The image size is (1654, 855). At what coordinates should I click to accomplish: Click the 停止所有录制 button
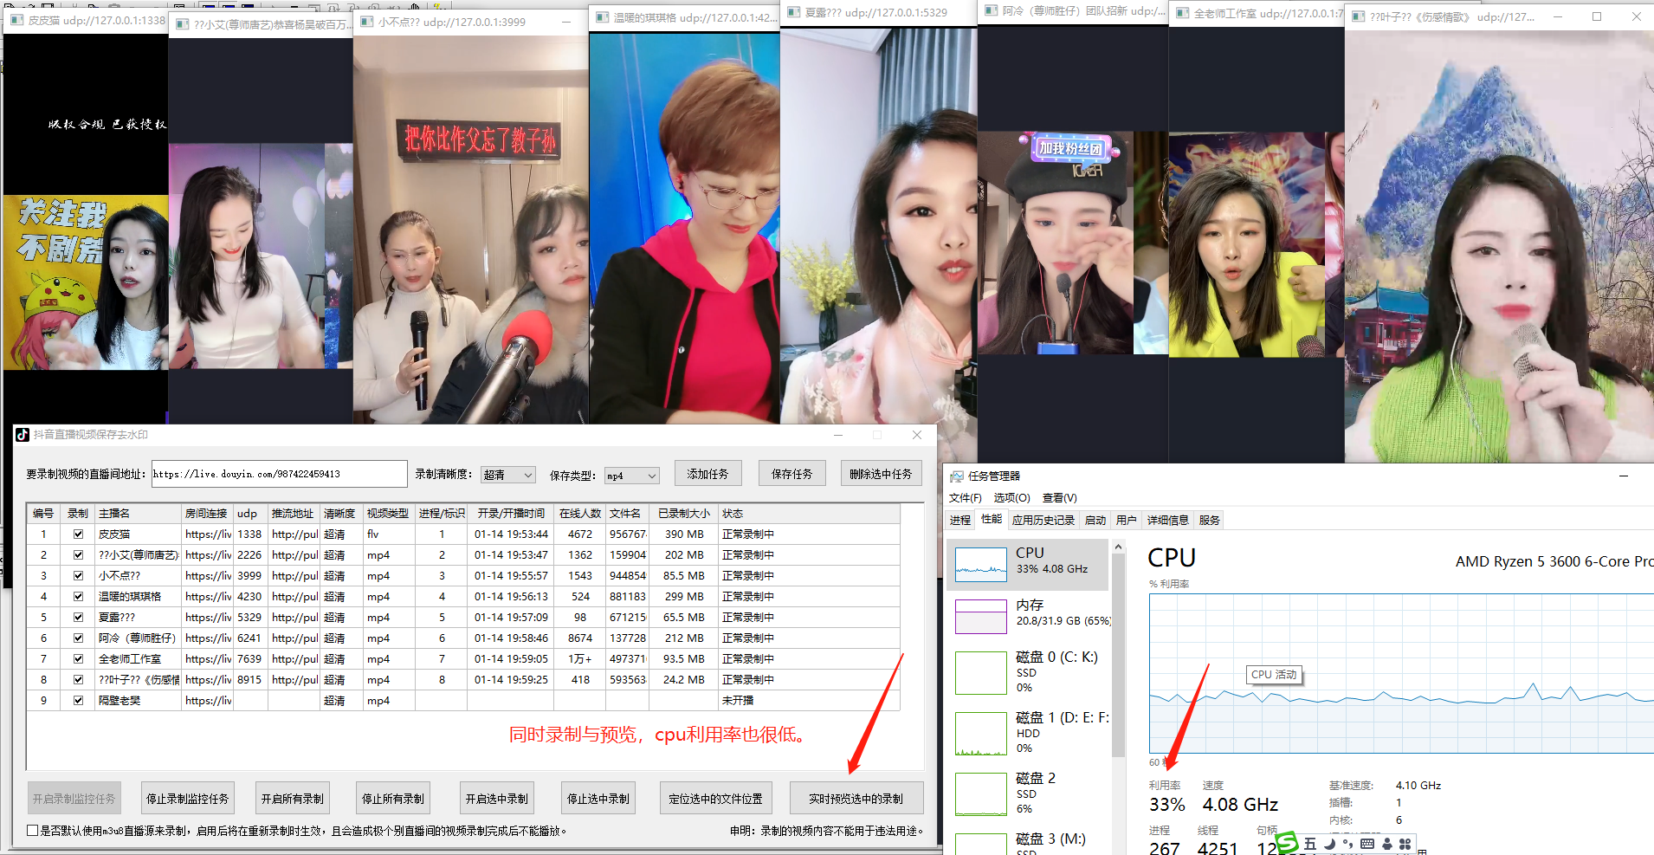[393, 799]
